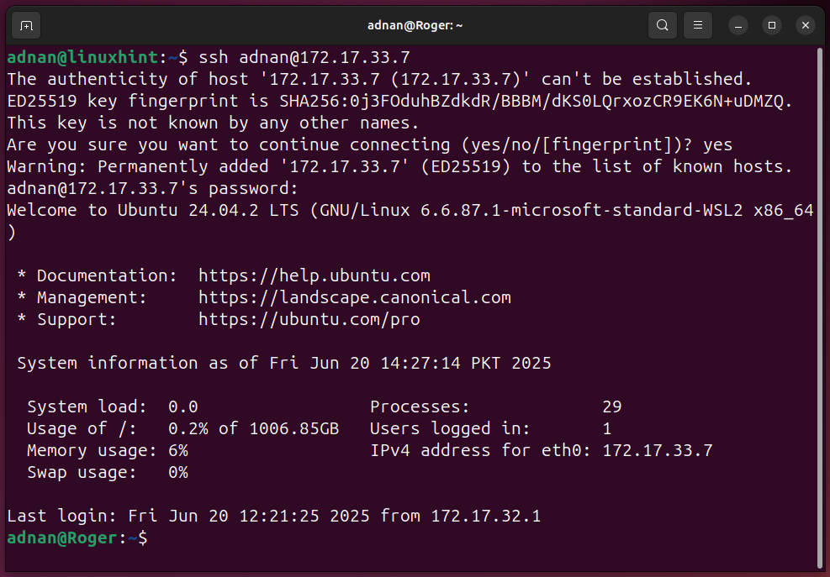Viewport: 830px width, 577px height.
Task: Maximize the terminal window
Action: 772,25
